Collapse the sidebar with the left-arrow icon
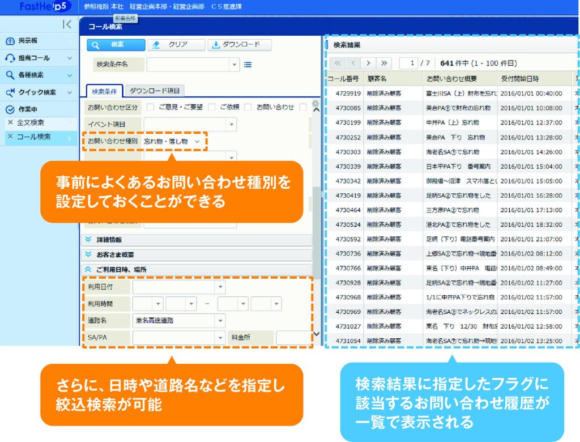 pyautogui.click(x=66, y=24)
